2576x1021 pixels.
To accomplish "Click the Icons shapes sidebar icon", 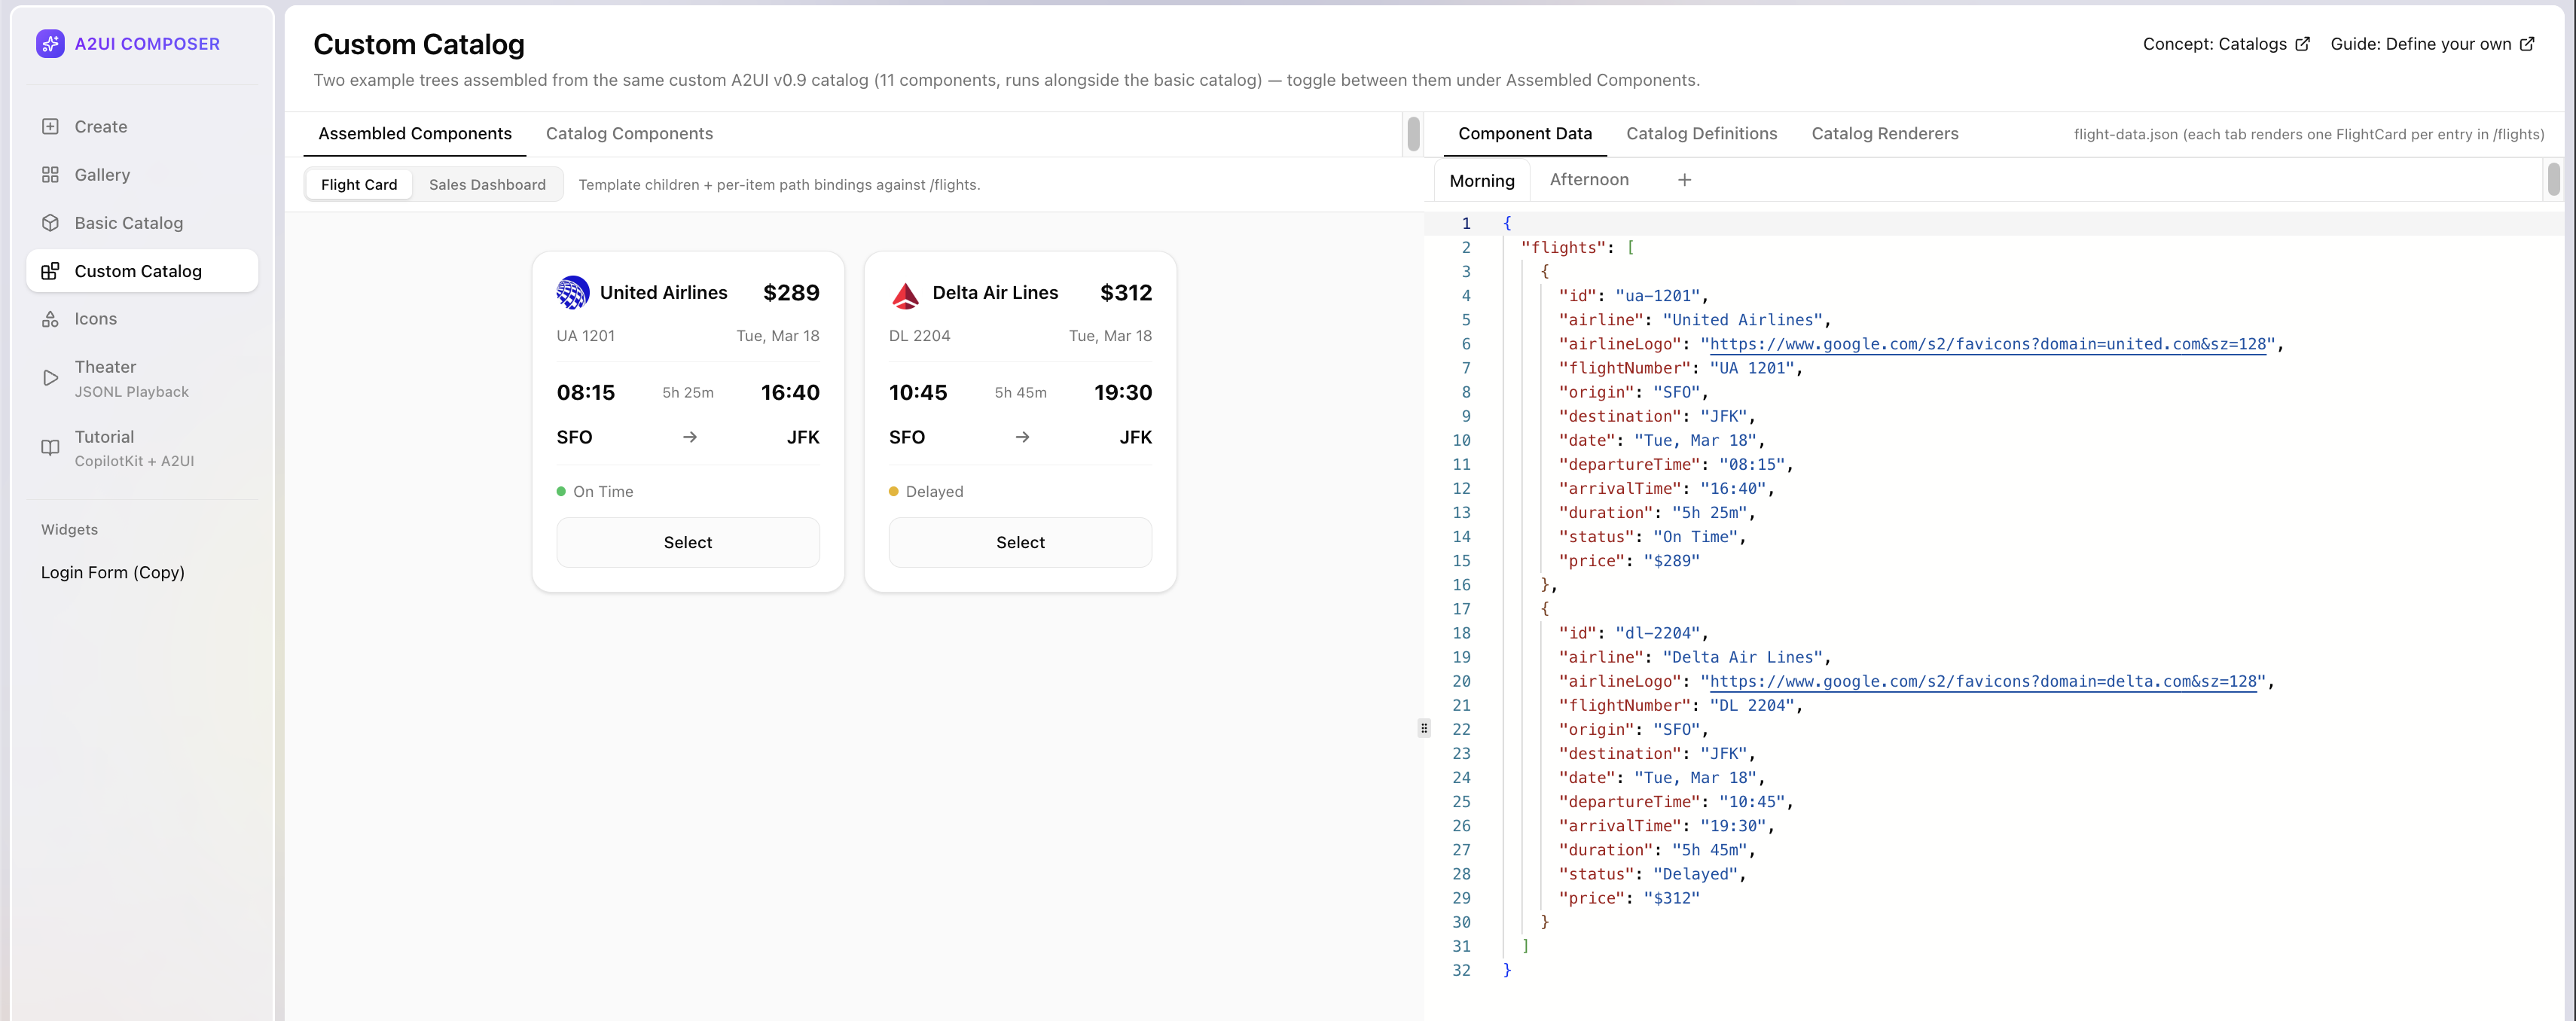I will click(x=50, y=319).
